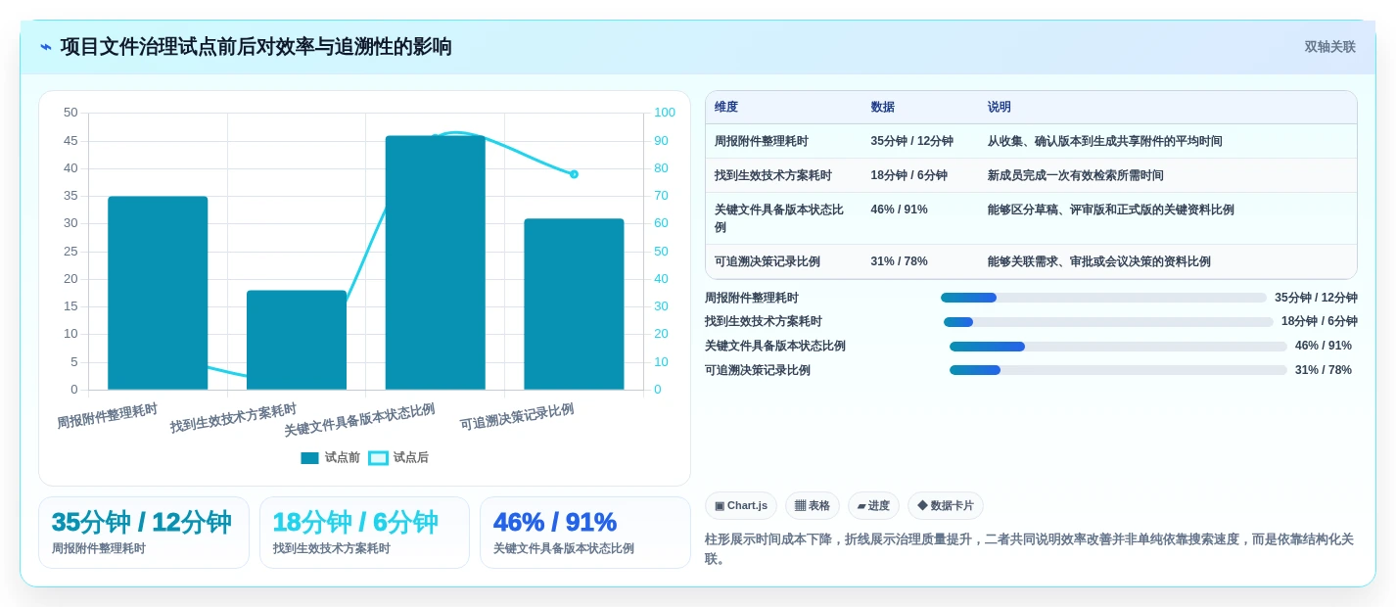Click x-axis label 周报附件整理耗时
This screenshot has width=1396, height=607.
click(107, 416)
